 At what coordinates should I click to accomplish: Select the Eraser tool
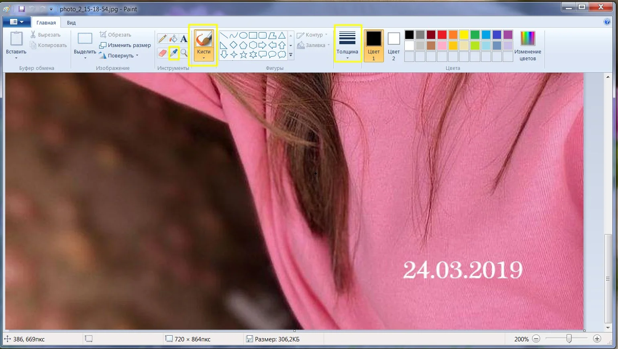click(162, 53)
